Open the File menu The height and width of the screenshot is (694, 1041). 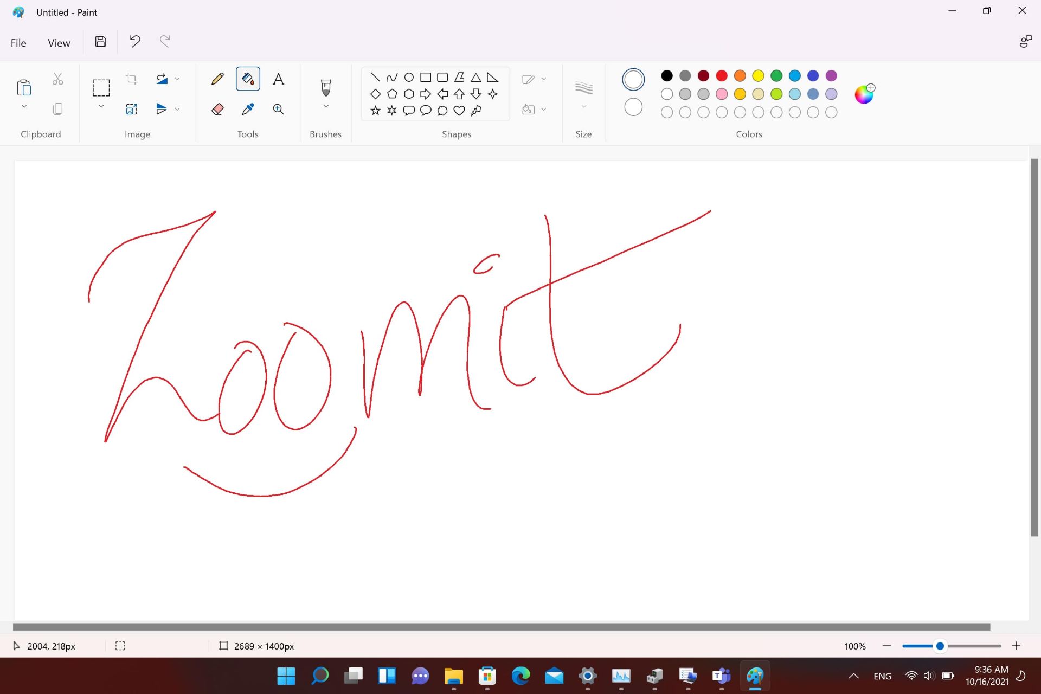[x=18, y=43]
